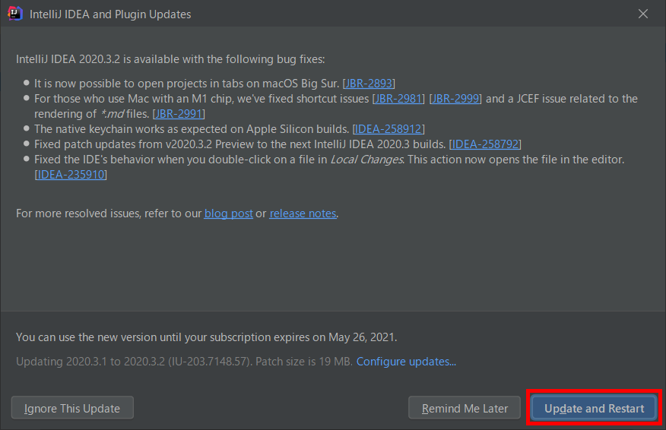Open the IDEA-258912 issue link

(x=388, y=129)
